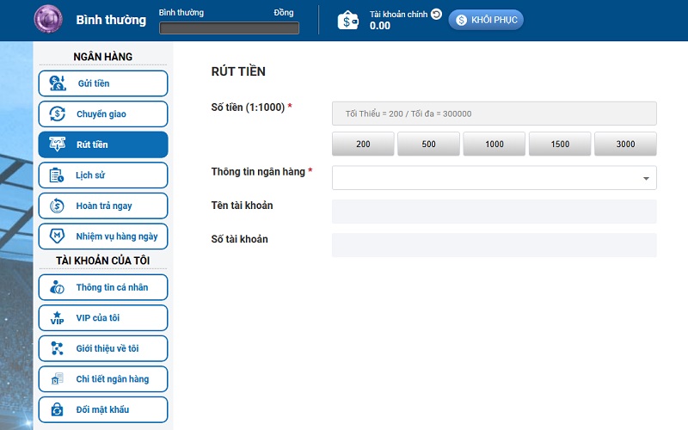Click the Chuyển giao transfer icon

point(58,114)
